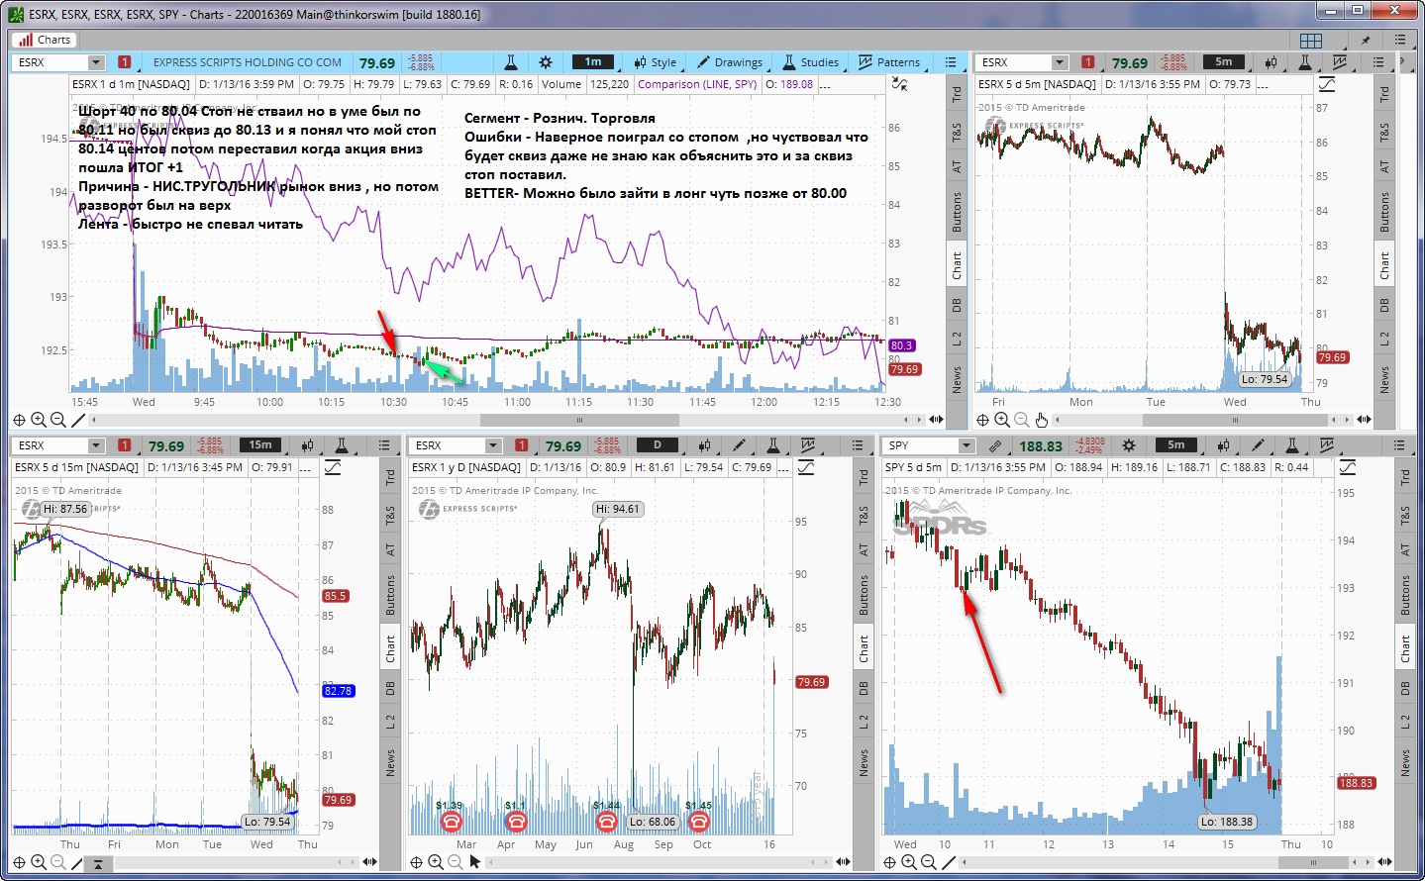Select the line drawing tool under main chart
The height and width of the screenshot is (881, 1425).
[x=78, y=420]
